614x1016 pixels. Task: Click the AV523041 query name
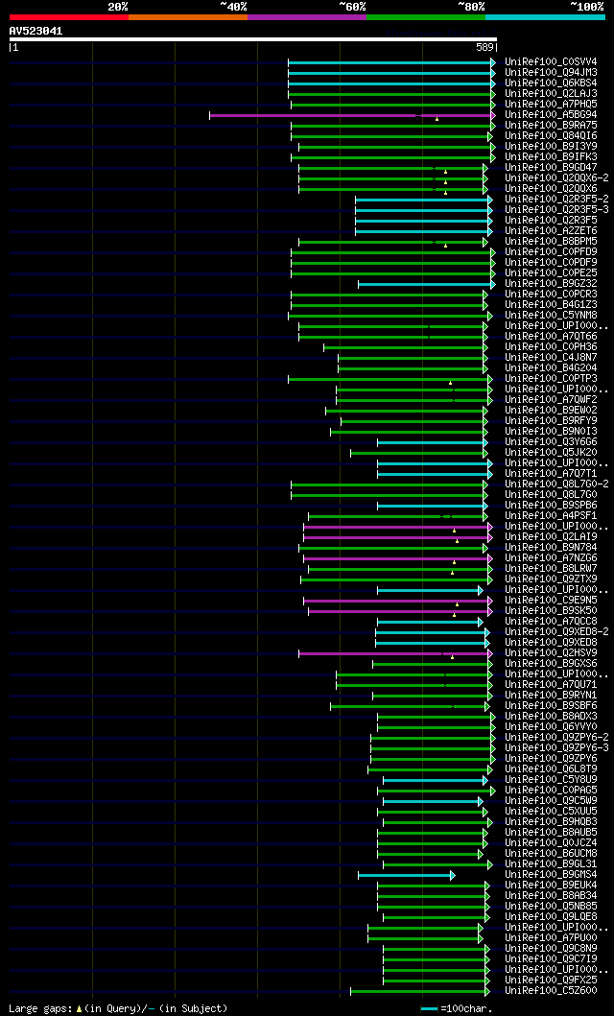click(35, 31)
